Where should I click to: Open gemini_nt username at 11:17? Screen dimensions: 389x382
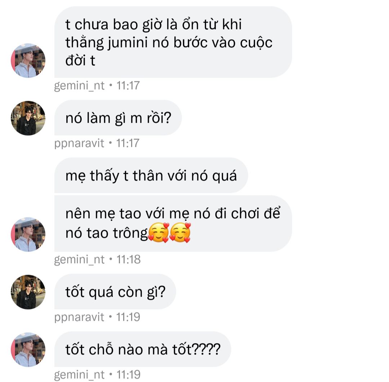79,86
